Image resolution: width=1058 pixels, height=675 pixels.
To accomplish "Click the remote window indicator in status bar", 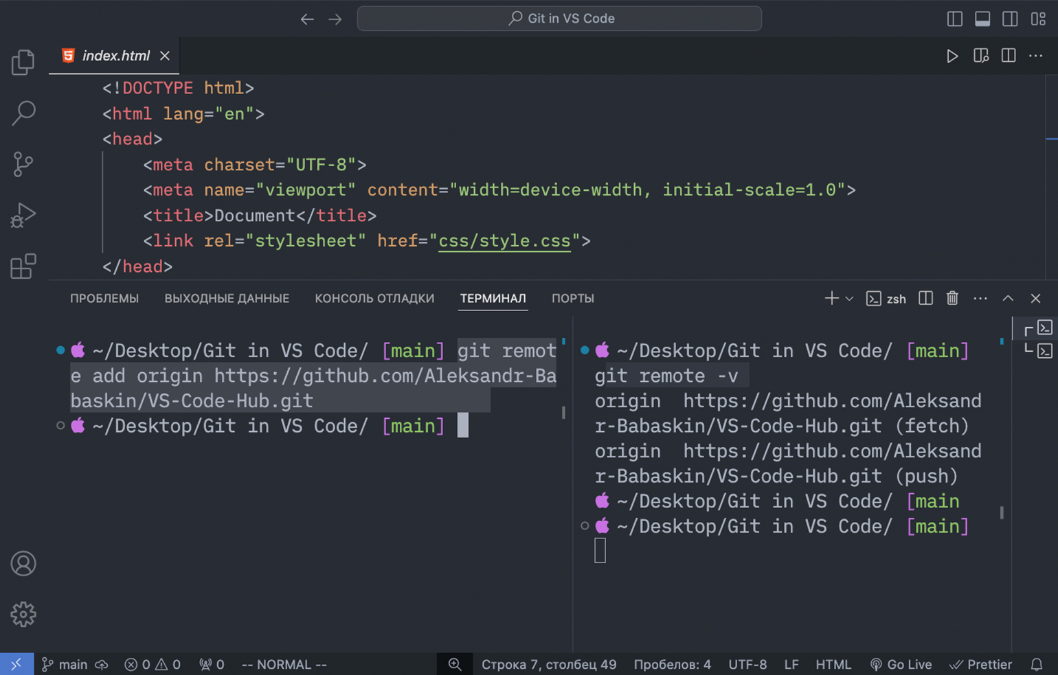I will 16,664.
